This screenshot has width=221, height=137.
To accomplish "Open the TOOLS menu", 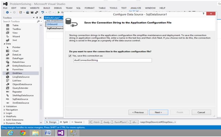I will pos(113,8).
